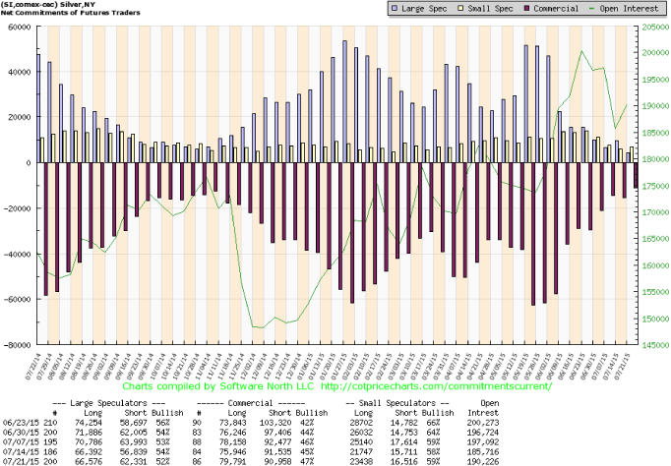Click the Large Spec legend color box
The width and height of the screenshot is (671, 466).
click(396, 9)
